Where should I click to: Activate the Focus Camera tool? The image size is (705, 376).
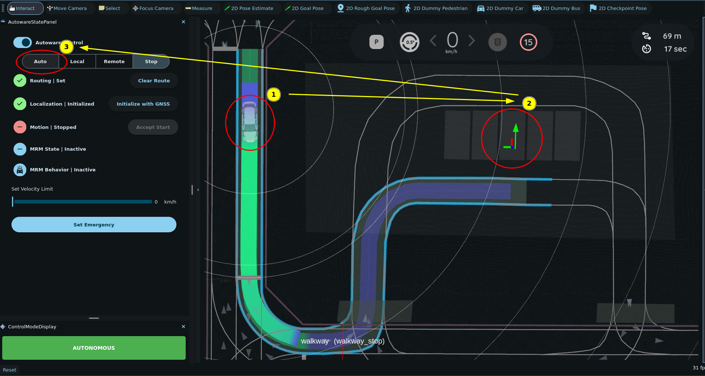click(x=153, y=8)
